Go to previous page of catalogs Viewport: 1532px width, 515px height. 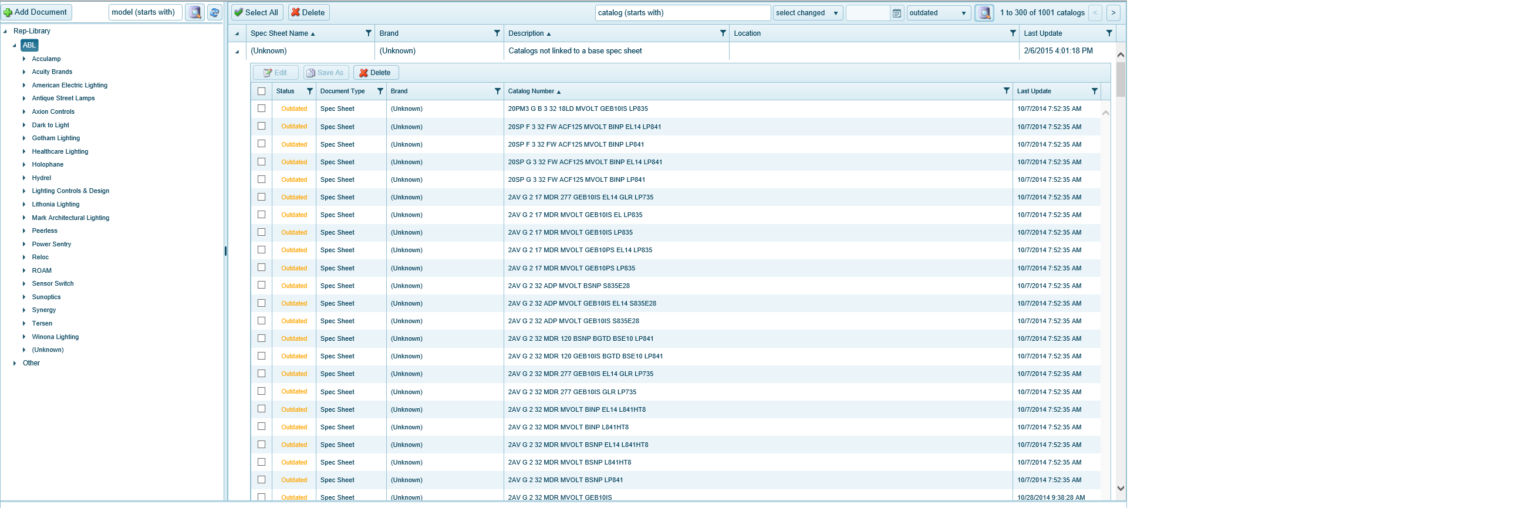click(1095, 12)
